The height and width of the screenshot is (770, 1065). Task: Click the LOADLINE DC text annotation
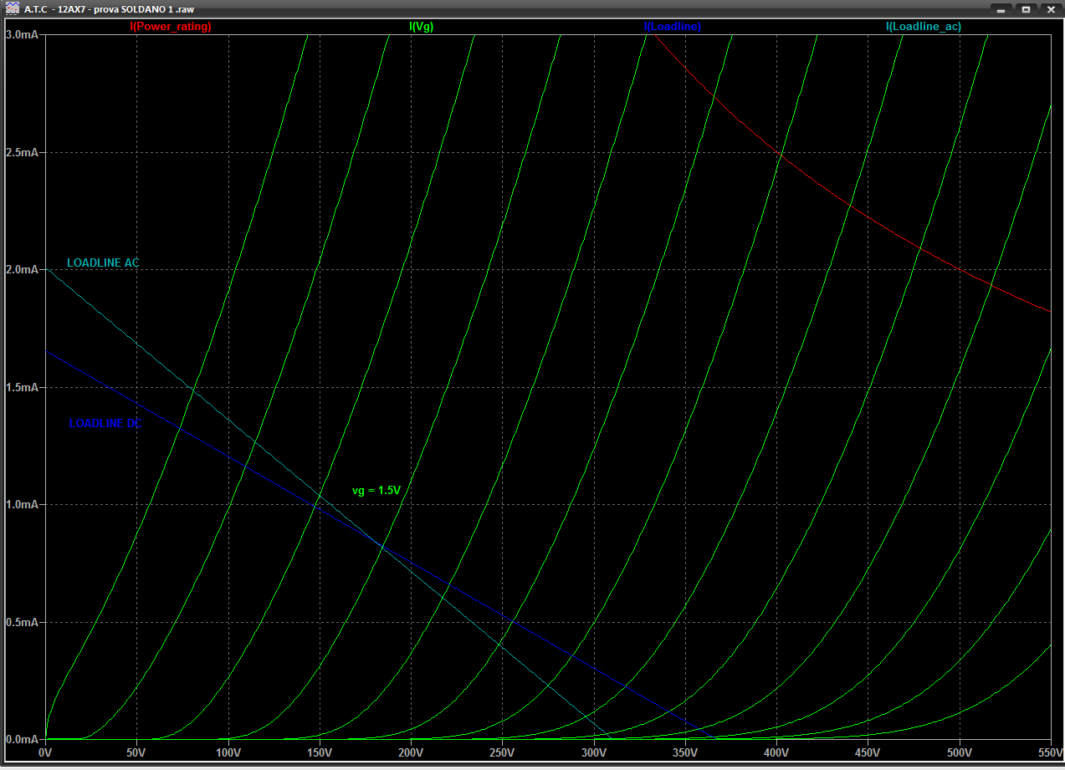(x=105, y=424)
